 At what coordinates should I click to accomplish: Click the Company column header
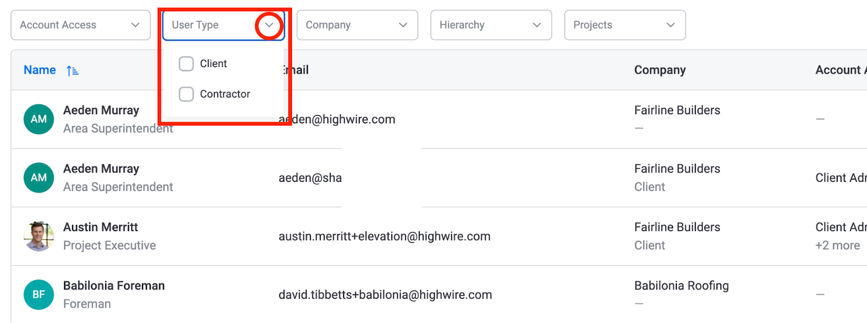click(x=660, y=70)
